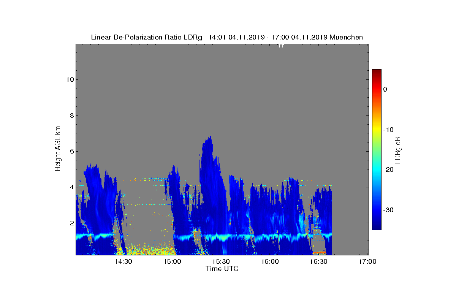Click the colorbar label '-20'

(388, 169)
